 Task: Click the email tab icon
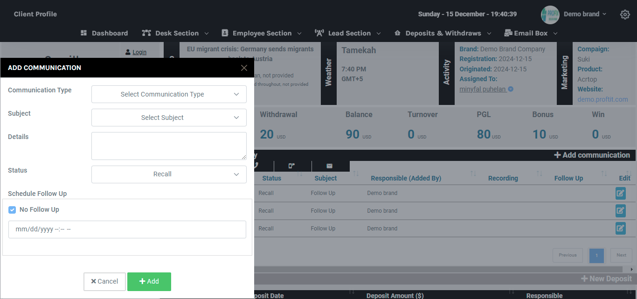click(x=329, y=166)
